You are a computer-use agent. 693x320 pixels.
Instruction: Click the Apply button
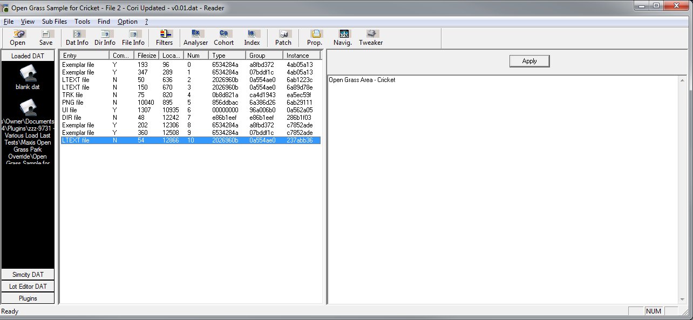529,61
